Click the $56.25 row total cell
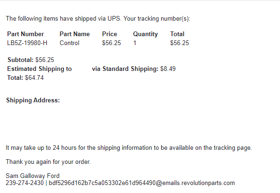Screen dimensions: 280x193 180,43
